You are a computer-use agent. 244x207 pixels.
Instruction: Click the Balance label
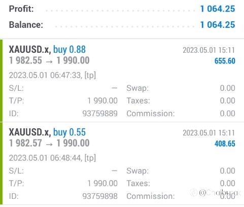click(x=26, y=25)
